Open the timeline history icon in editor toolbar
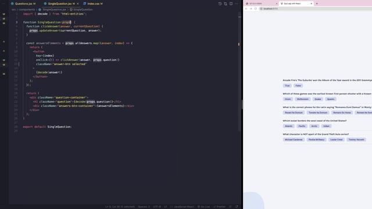The height and width of the screenshot is (209, 372). [220, 4]
